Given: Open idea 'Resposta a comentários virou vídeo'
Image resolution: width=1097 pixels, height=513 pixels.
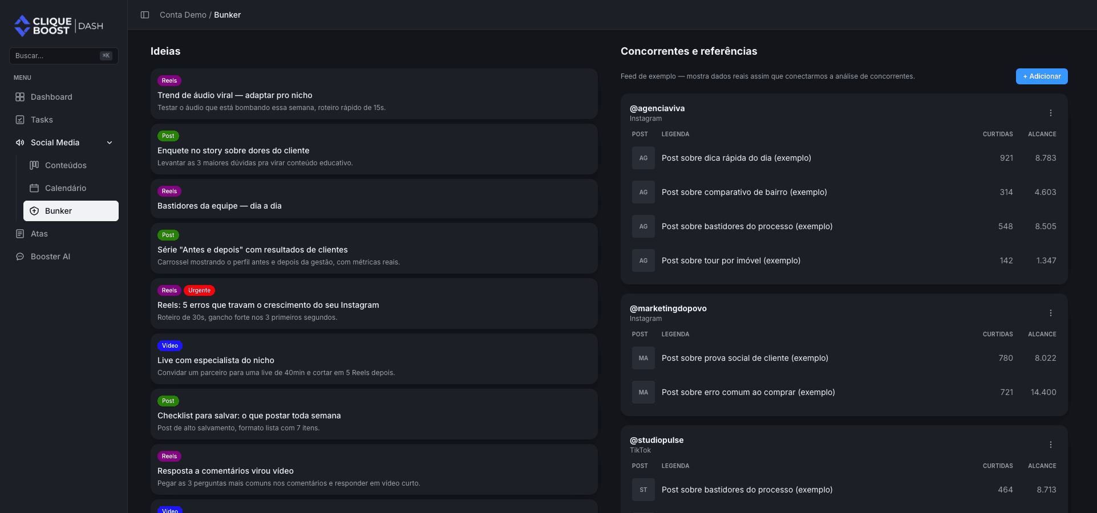Looking at the screenshot, I should pos(374,470).
